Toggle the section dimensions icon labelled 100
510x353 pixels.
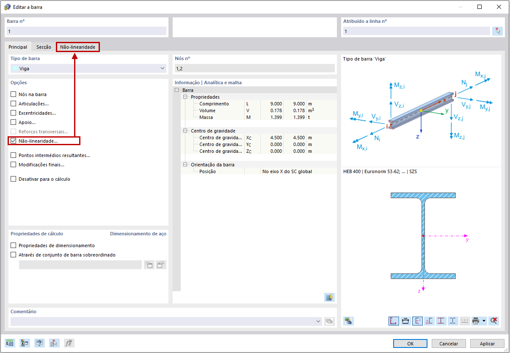tap(405, 321)
